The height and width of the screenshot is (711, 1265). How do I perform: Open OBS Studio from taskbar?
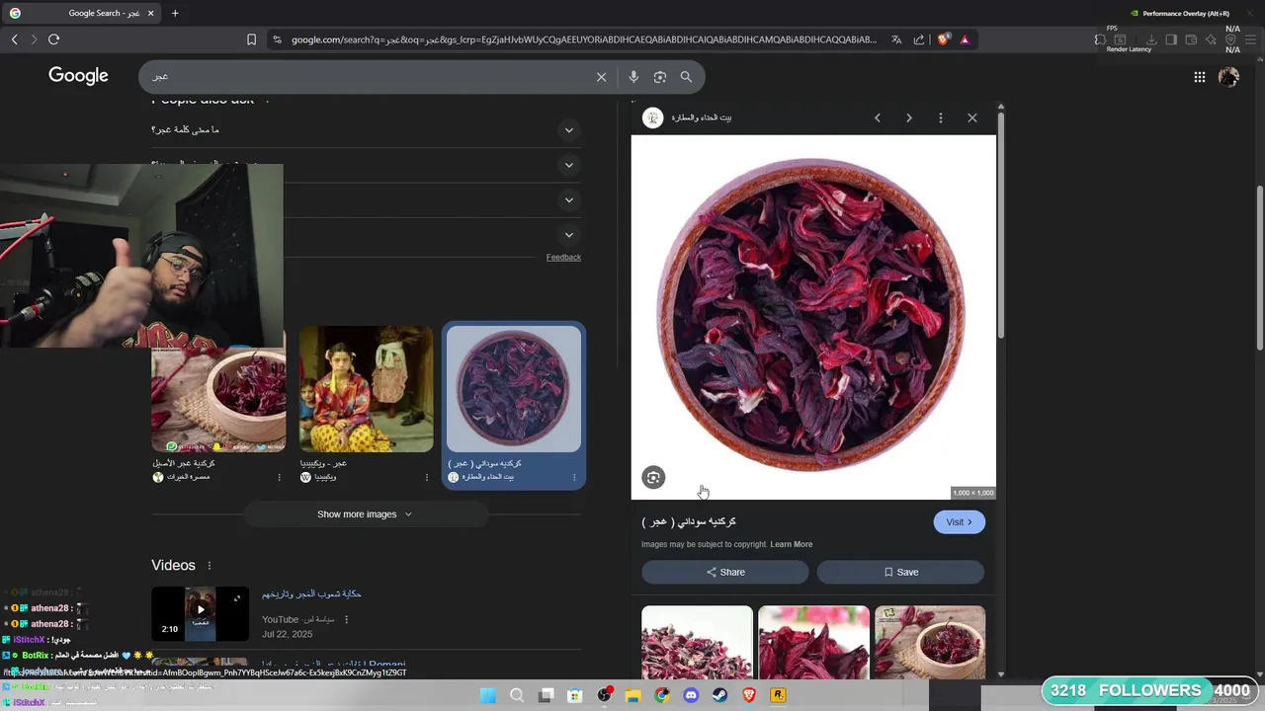pos(604,695)
